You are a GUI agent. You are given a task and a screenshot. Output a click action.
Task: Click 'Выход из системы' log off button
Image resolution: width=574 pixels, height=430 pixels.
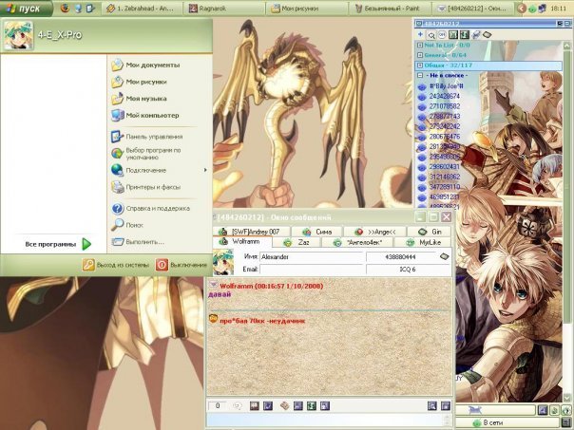coord(117,265)
